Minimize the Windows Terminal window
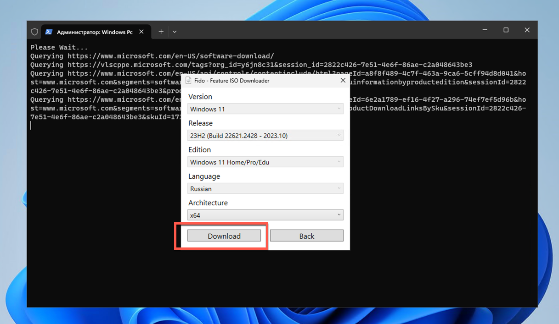 click(x=485, y=30)
